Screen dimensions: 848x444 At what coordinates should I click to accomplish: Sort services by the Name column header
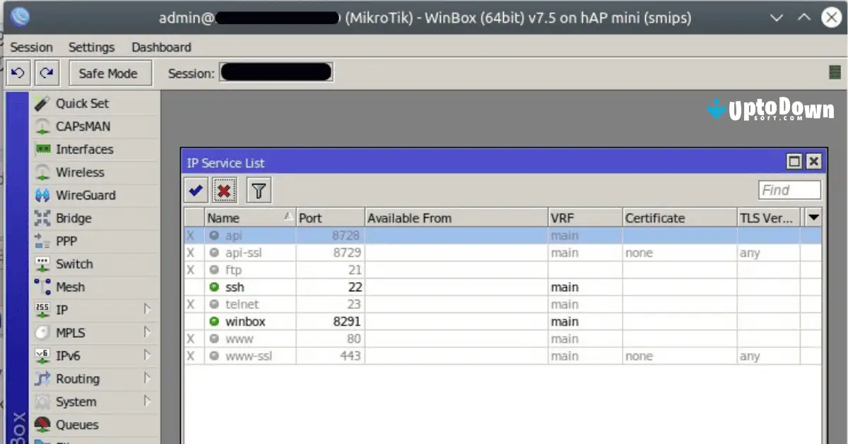[240, 217]
